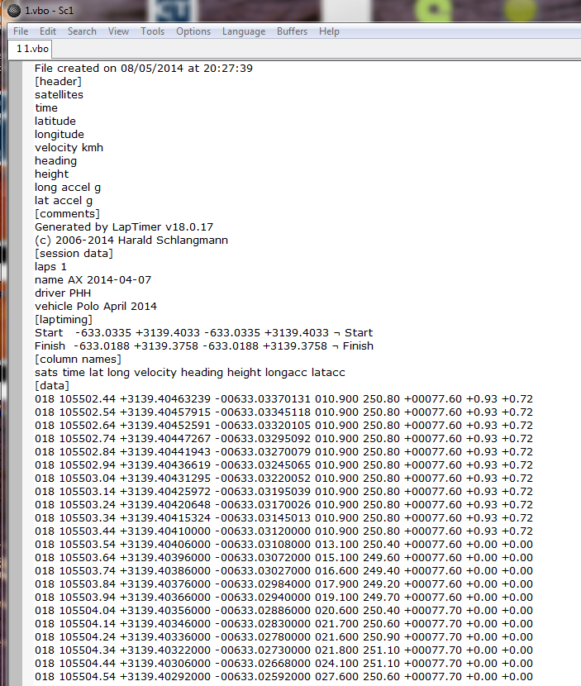This screenshot has width=581, height=686.
Task: Click the 'driver PHH' line
Action: (x=63, y=293)
